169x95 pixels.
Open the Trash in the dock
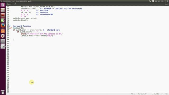pyautogui.click(x=3, y=92)
